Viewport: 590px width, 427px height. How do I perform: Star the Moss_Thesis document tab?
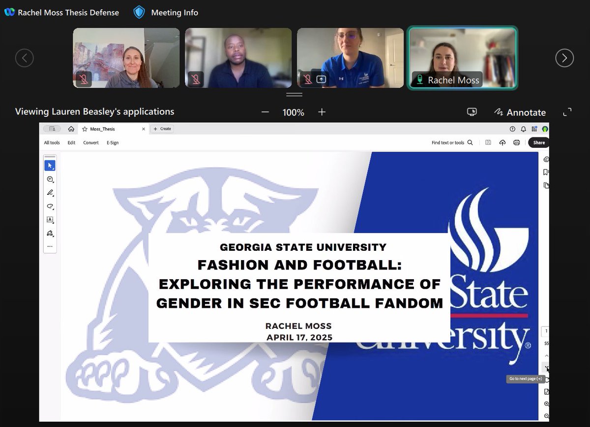coord(85,129)
